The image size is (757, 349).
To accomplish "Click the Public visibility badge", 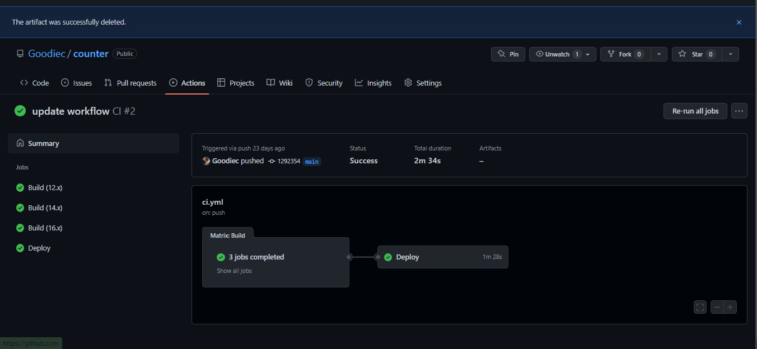I will pos(125,54).
